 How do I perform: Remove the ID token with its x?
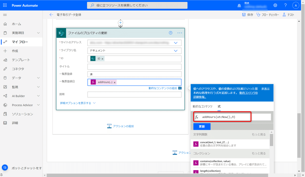(102, 59)
